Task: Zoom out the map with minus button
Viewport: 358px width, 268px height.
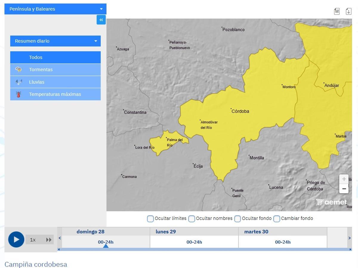Action: coord(344,189)
